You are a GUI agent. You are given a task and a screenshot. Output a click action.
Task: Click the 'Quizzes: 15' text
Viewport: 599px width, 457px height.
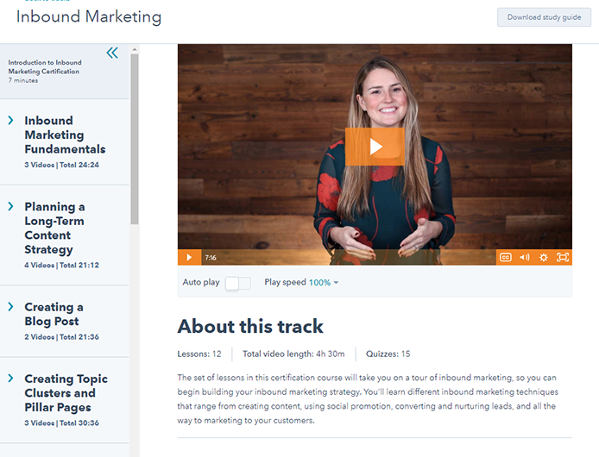pyautogui.click(x=388, y=354)
